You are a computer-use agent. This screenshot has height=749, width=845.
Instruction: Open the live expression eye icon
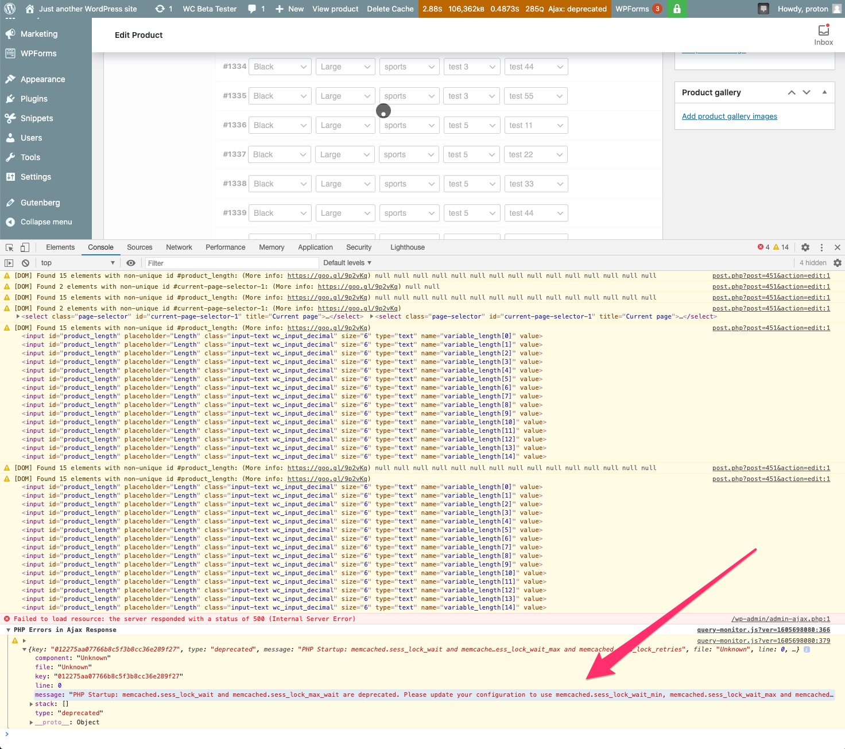(131, 263)
